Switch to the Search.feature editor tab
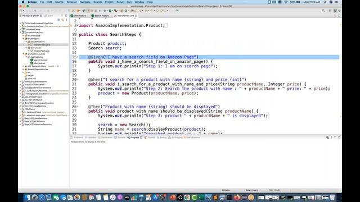This screenshot has height=202, width=360. [x=100, y=16]
